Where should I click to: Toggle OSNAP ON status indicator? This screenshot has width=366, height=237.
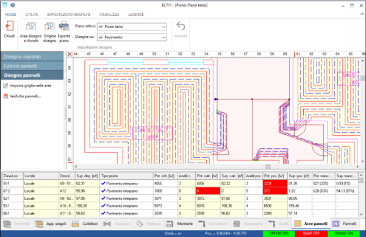344,233
